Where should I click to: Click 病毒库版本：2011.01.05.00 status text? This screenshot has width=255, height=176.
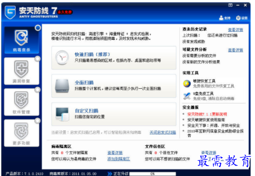(x=73, y=174)
